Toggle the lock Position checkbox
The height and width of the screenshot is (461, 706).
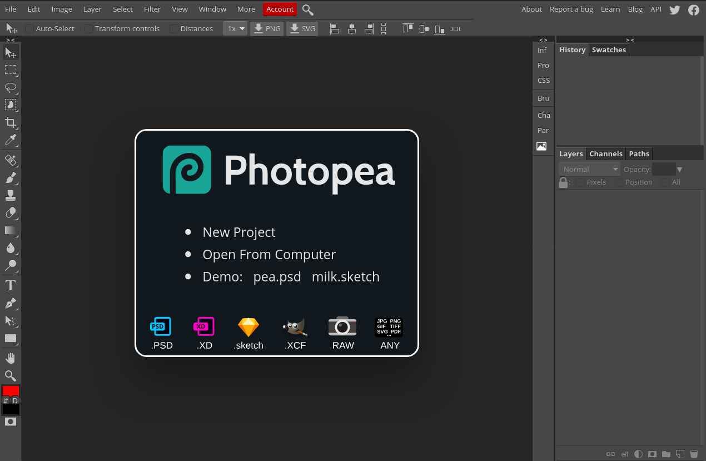619,182
